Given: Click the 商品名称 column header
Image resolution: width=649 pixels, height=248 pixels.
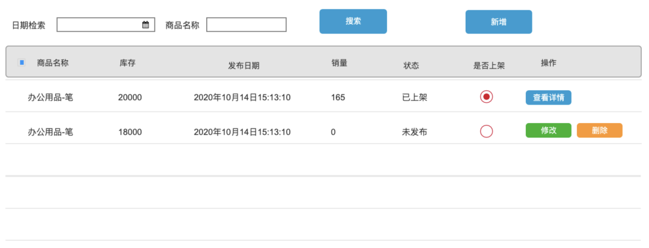Looking at the screenshot, I should pos(53,62).
